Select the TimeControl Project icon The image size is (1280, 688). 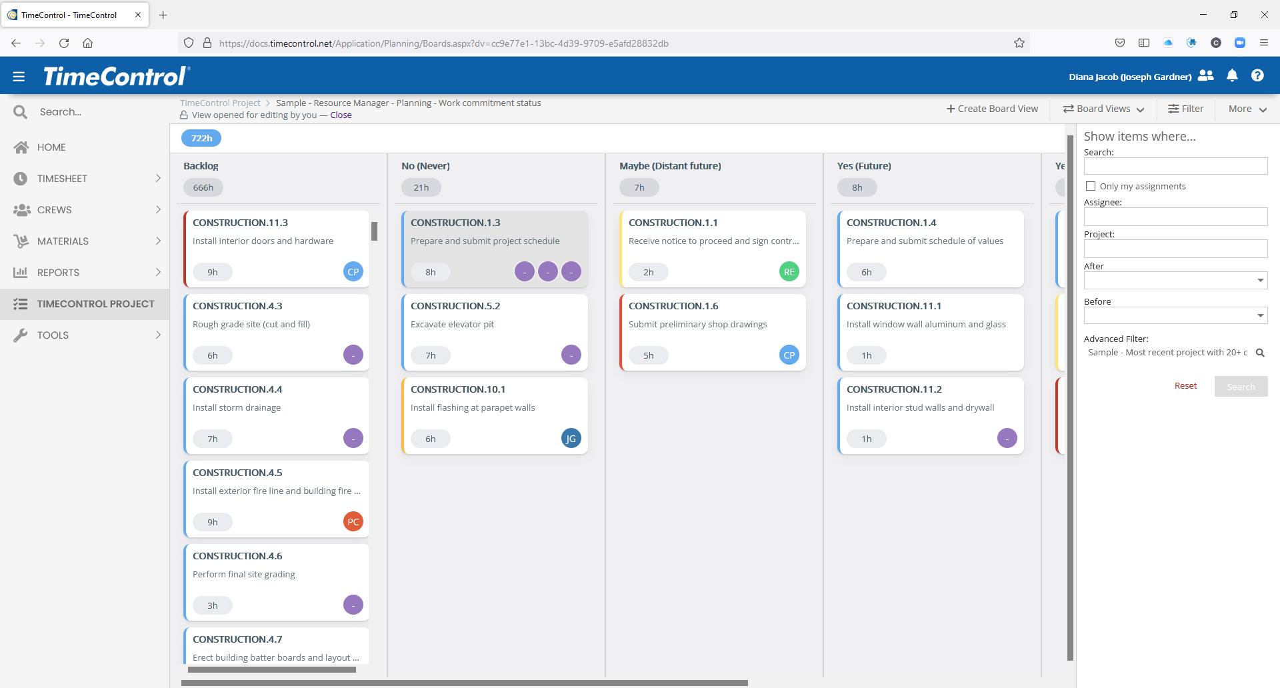point(20,303)
